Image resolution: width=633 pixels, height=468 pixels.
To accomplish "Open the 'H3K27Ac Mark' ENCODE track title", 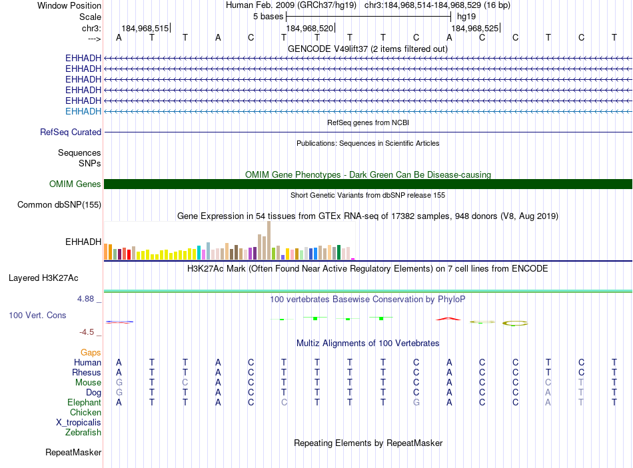I will point(368,269).
